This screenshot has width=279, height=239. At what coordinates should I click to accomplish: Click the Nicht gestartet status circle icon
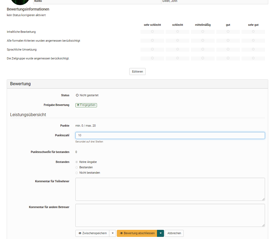(77, 95)
